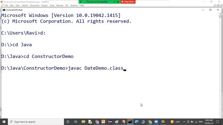
Task: Open the Tools menu in EditPlus
Action: pos(52,6)
